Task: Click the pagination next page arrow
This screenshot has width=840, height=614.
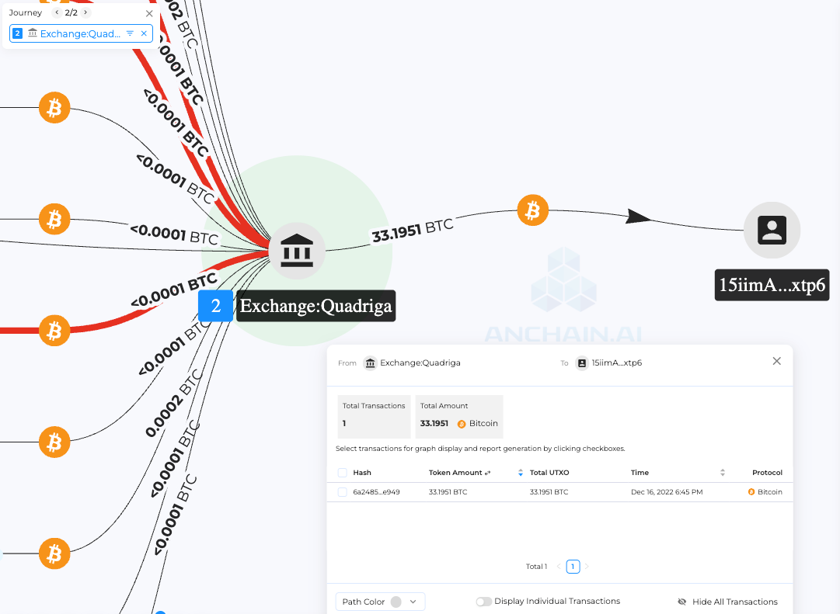Action: [587, 567]
